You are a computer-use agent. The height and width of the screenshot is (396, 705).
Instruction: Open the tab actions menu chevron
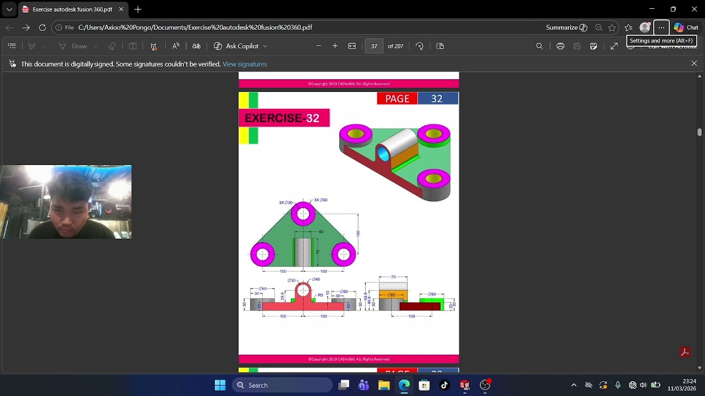point(9,9)
